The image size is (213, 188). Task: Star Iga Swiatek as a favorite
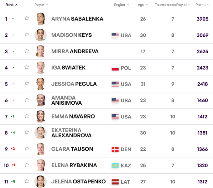[x=27, y=67]
